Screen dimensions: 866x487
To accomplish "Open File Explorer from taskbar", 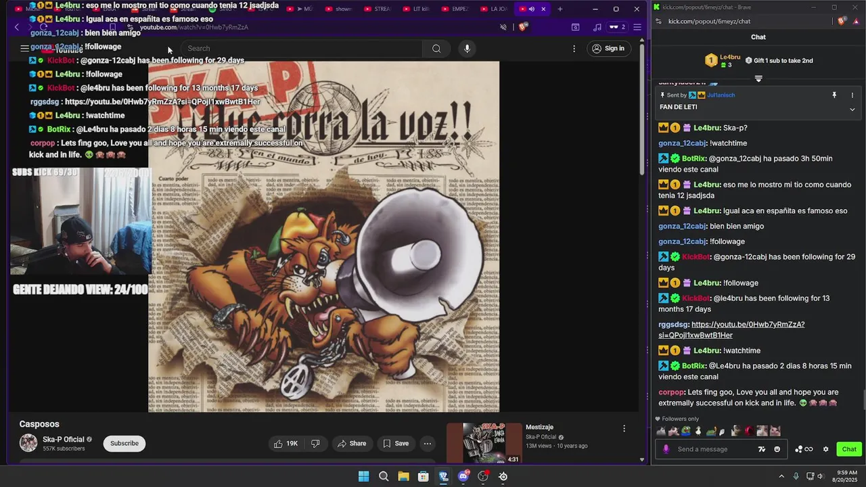I will tap(403, 476).
